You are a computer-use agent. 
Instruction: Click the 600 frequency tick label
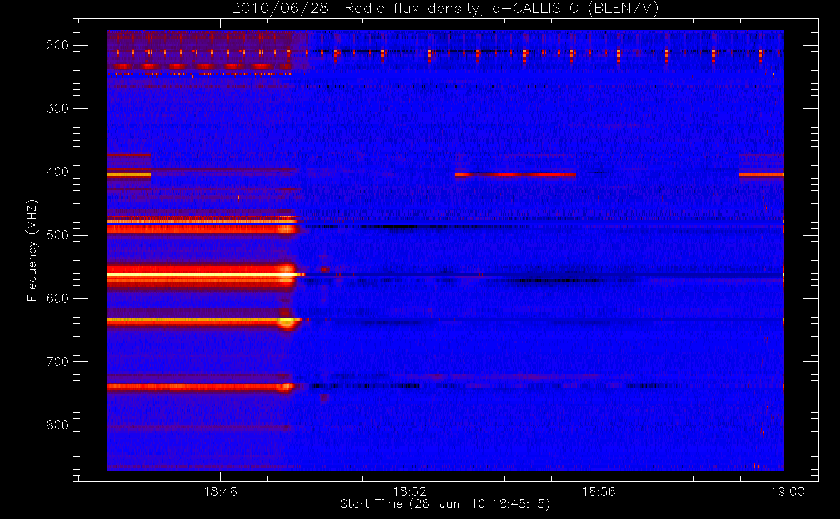pos(57,298)
